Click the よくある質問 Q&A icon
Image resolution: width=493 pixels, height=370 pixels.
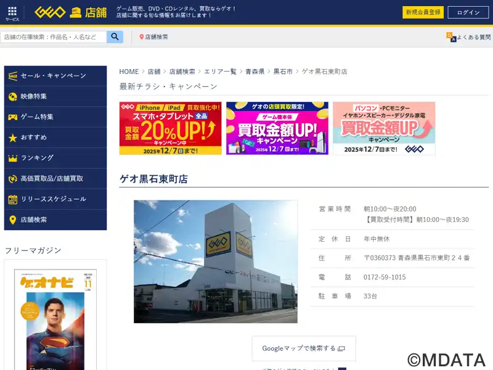click(451, 37)
